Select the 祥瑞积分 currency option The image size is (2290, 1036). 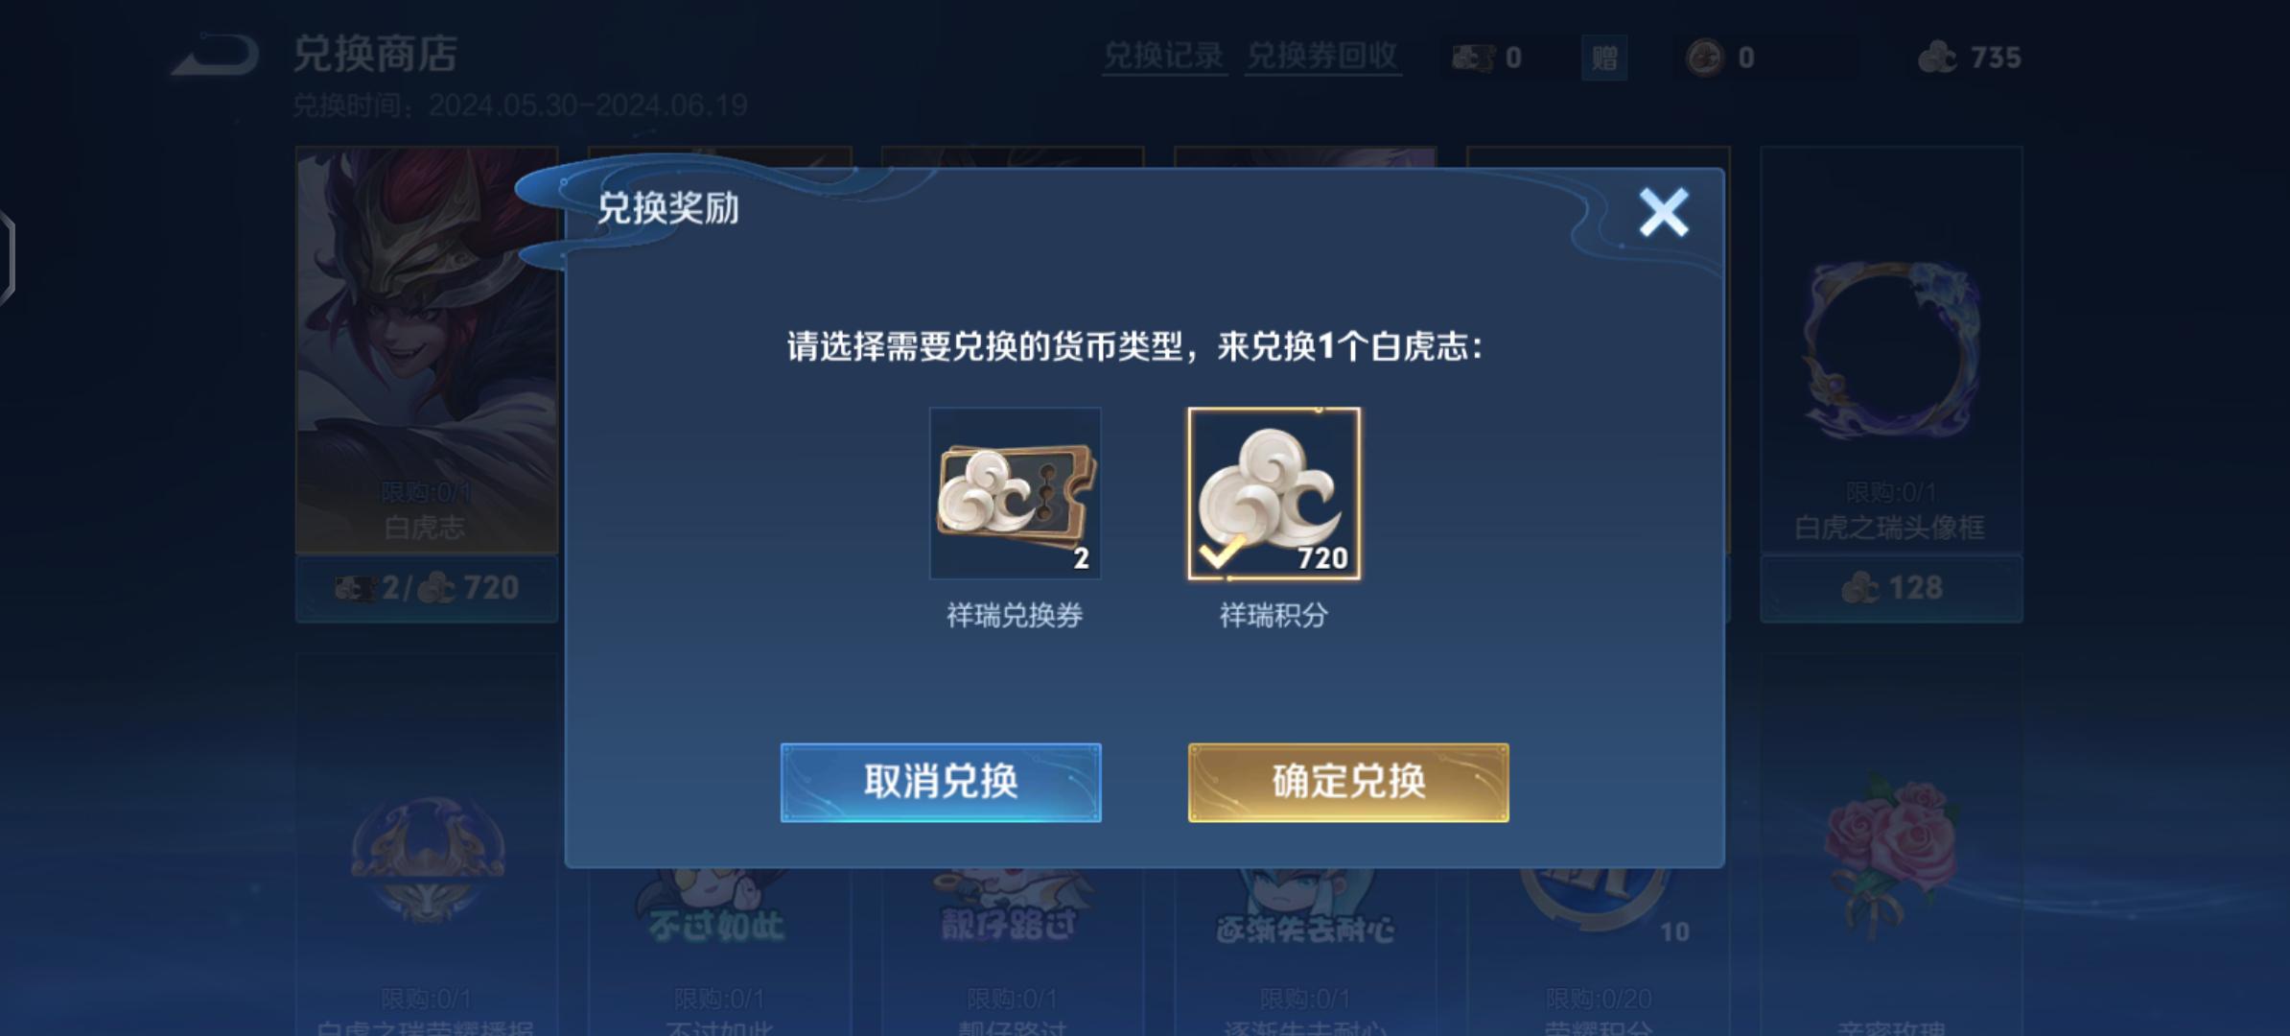tap(1274, 493)
